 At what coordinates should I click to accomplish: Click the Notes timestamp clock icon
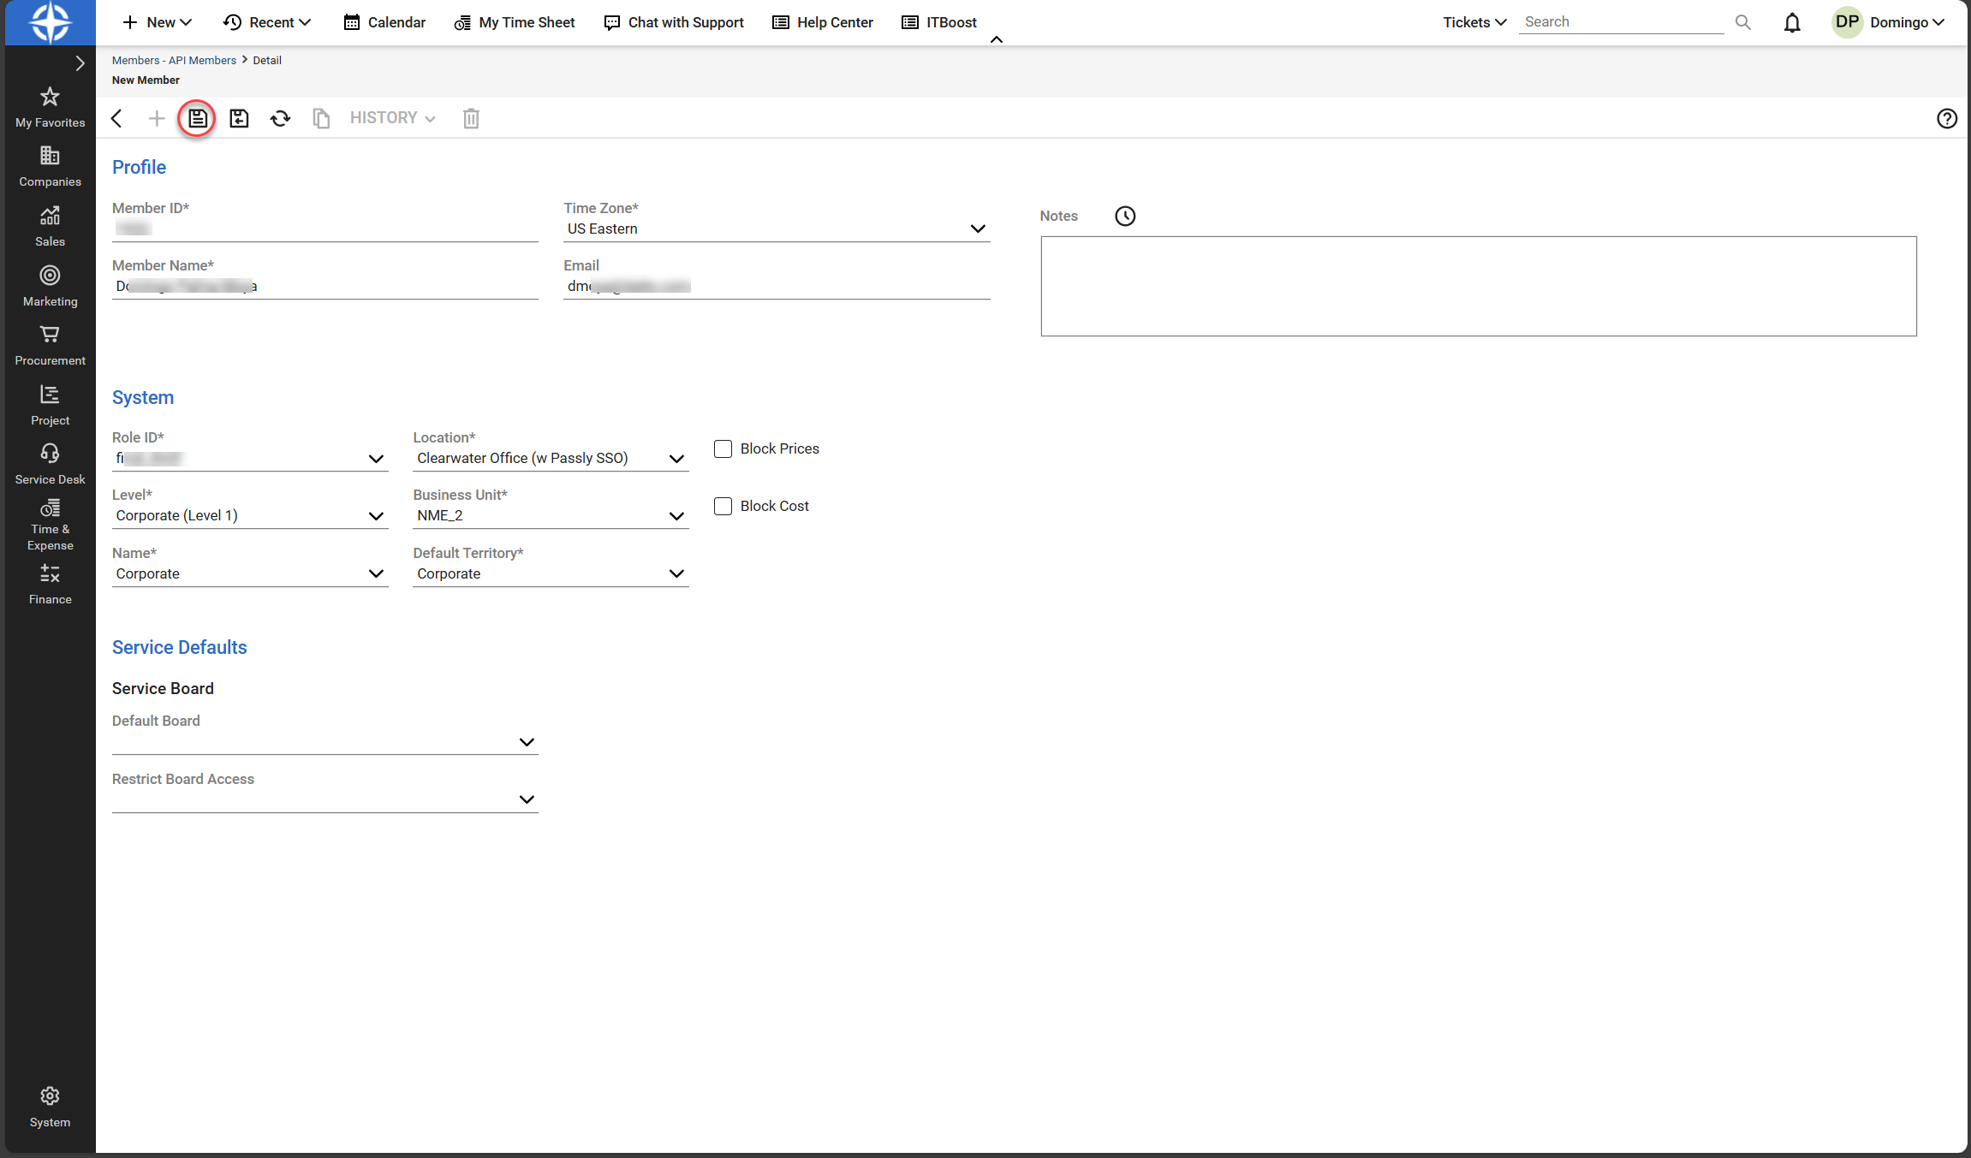tap(1125, 216)
